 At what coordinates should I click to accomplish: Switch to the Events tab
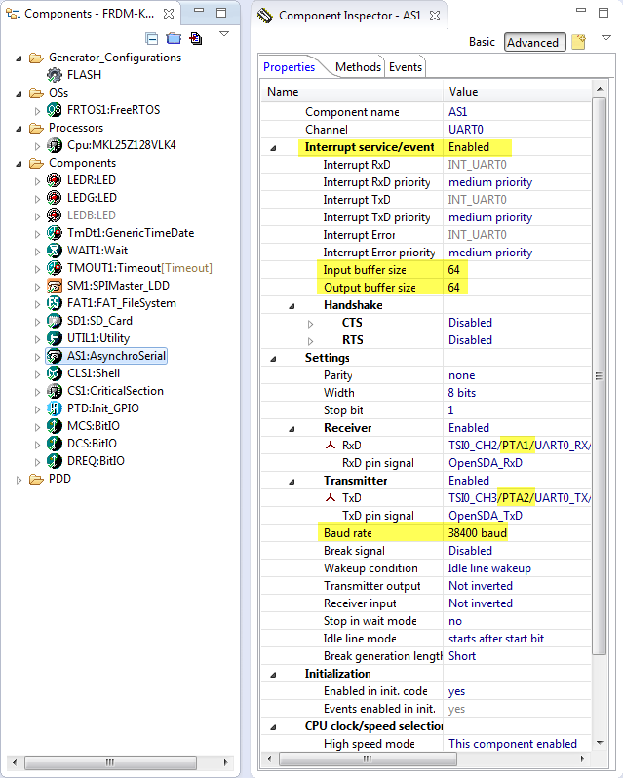click(406, 67)
